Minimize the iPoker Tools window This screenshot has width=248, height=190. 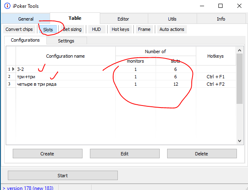(202, 6)
